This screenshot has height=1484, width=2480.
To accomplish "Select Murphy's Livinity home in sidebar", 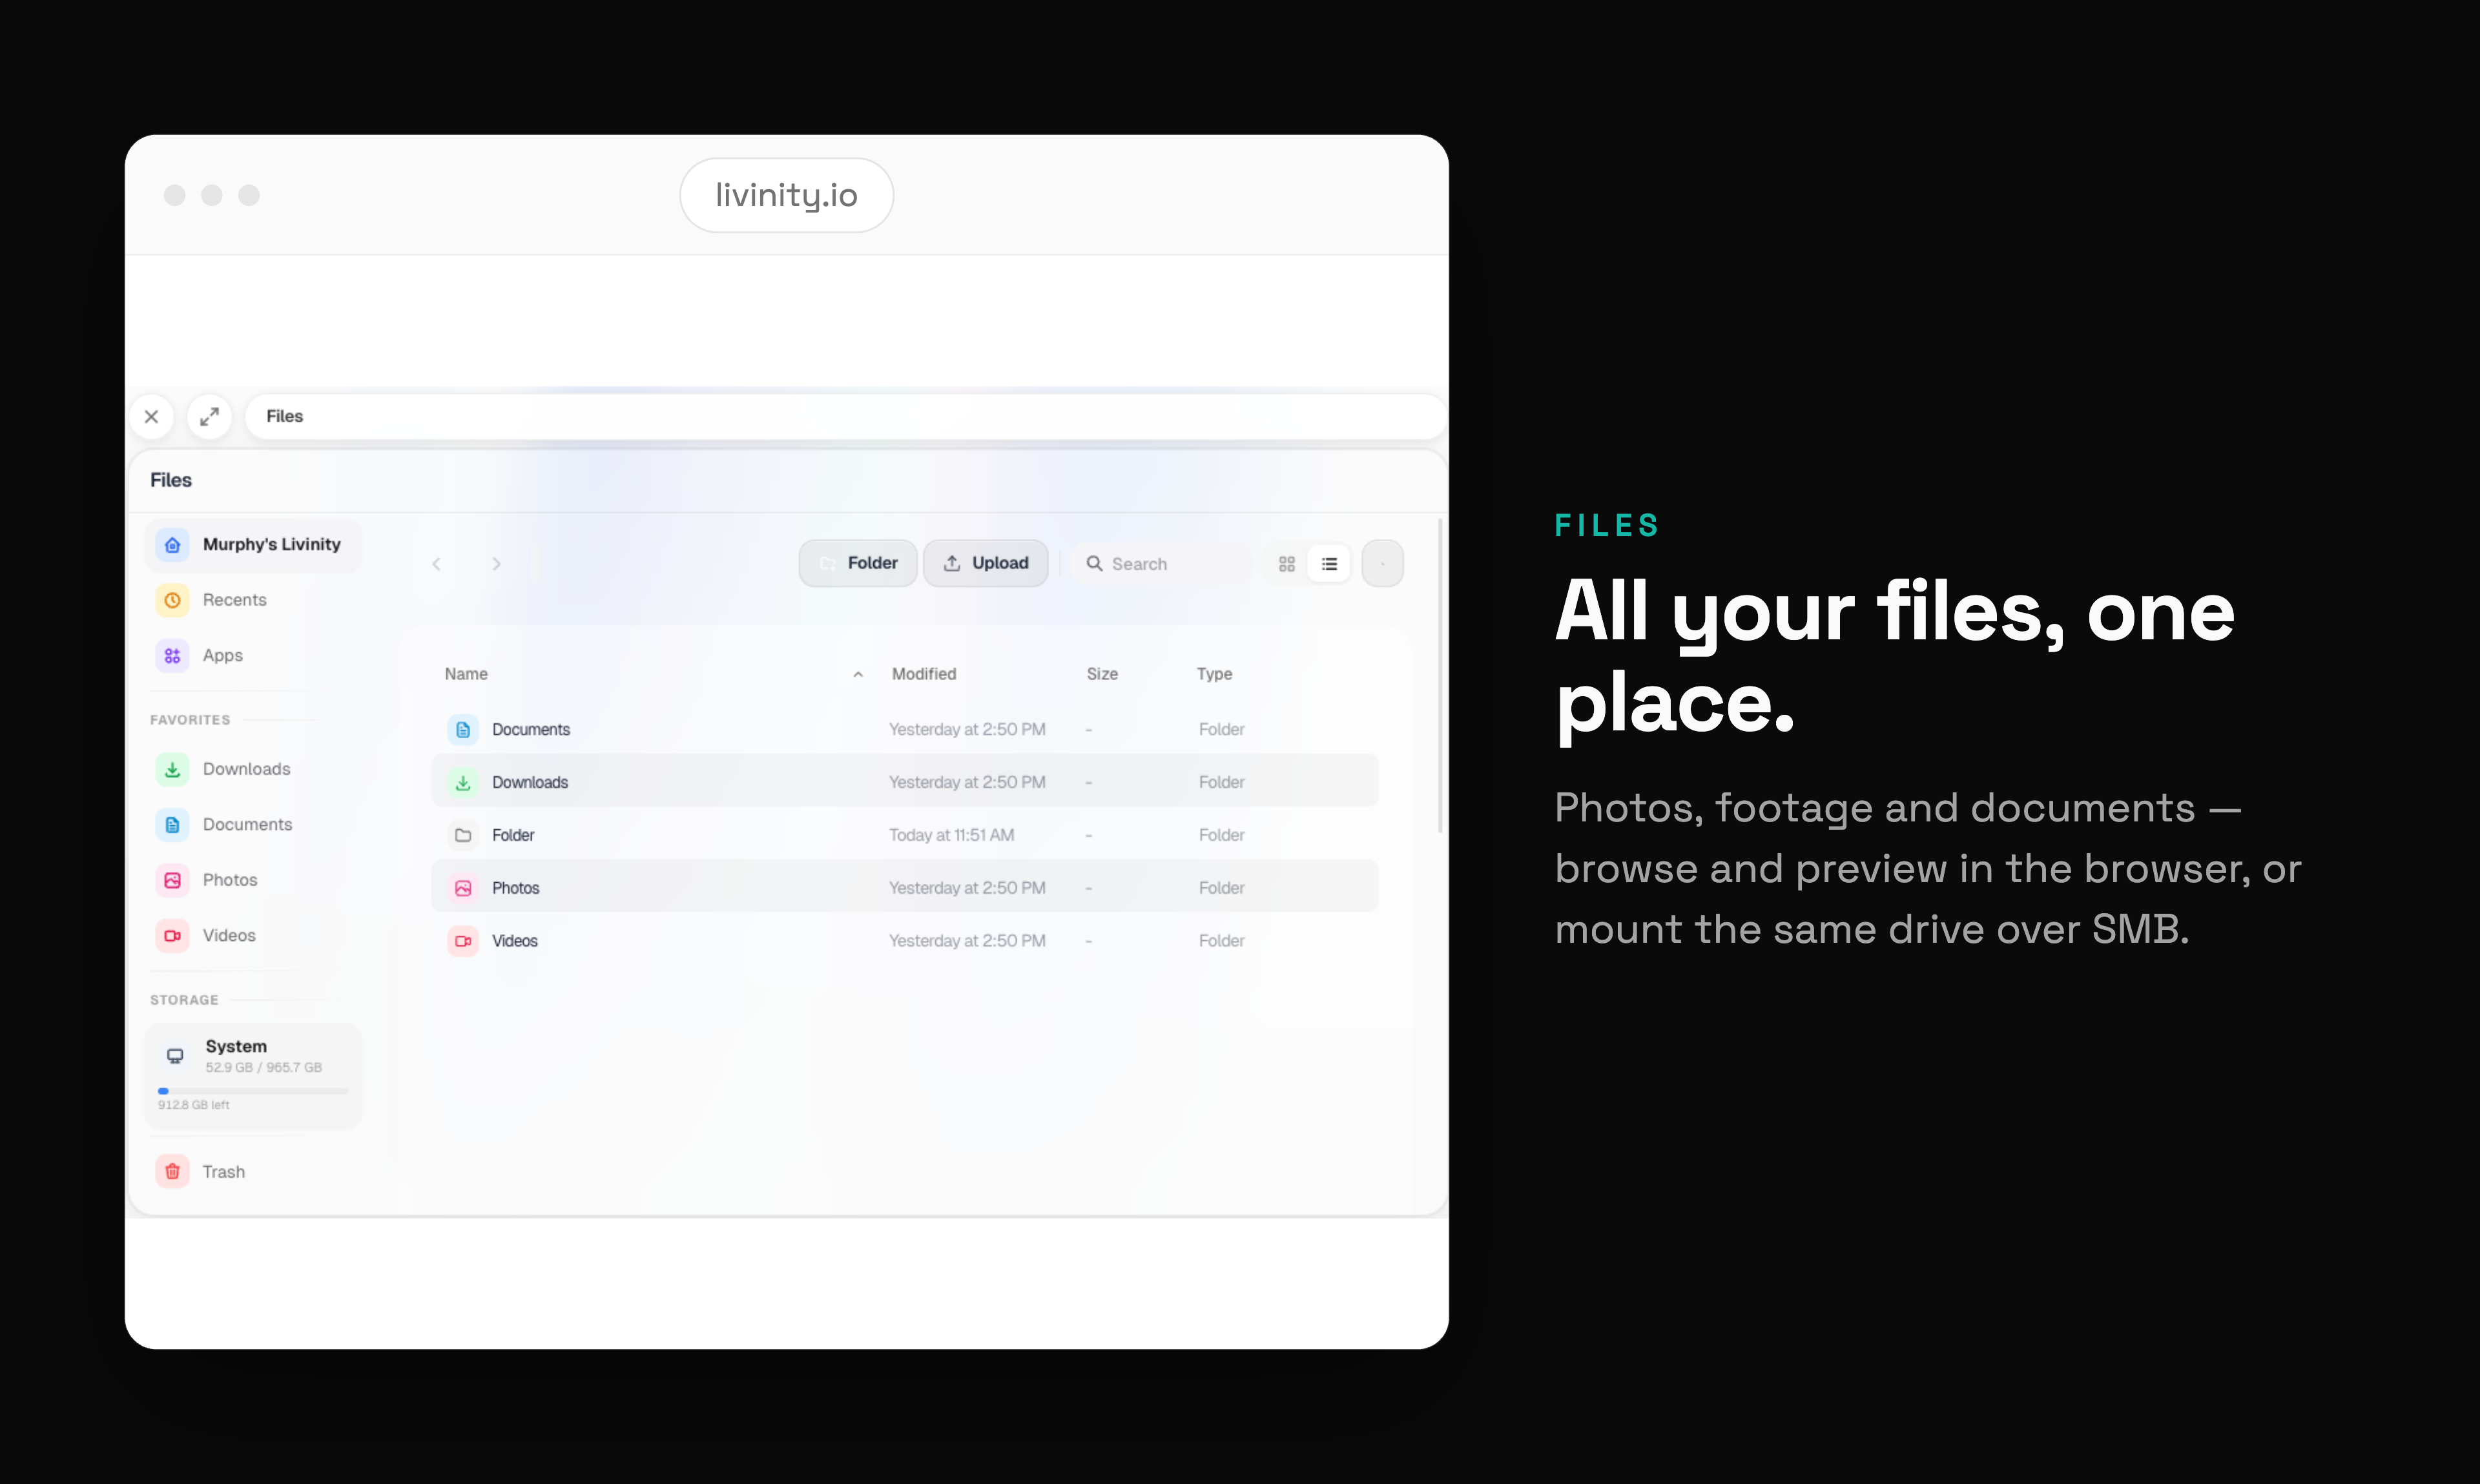I will [x=254, y=544].
